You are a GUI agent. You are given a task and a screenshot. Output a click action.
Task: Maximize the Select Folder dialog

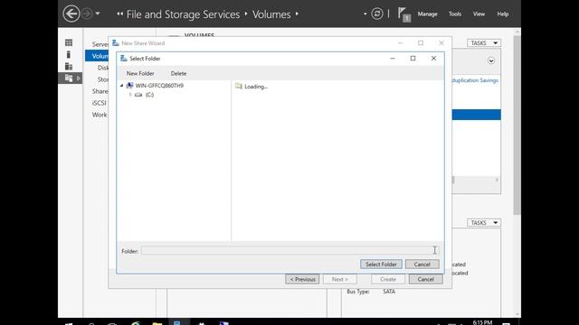(413, 58)
